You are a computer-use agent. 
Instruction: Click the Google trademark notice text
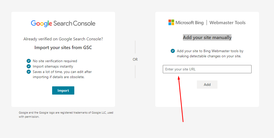click(66, 115)
